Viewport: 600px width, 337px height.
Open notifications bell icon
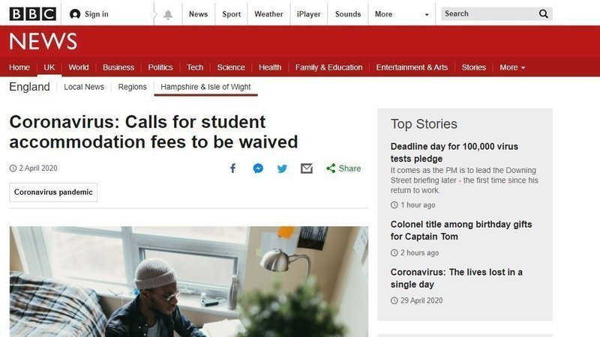pyautogui.click(x=168, y=15)
